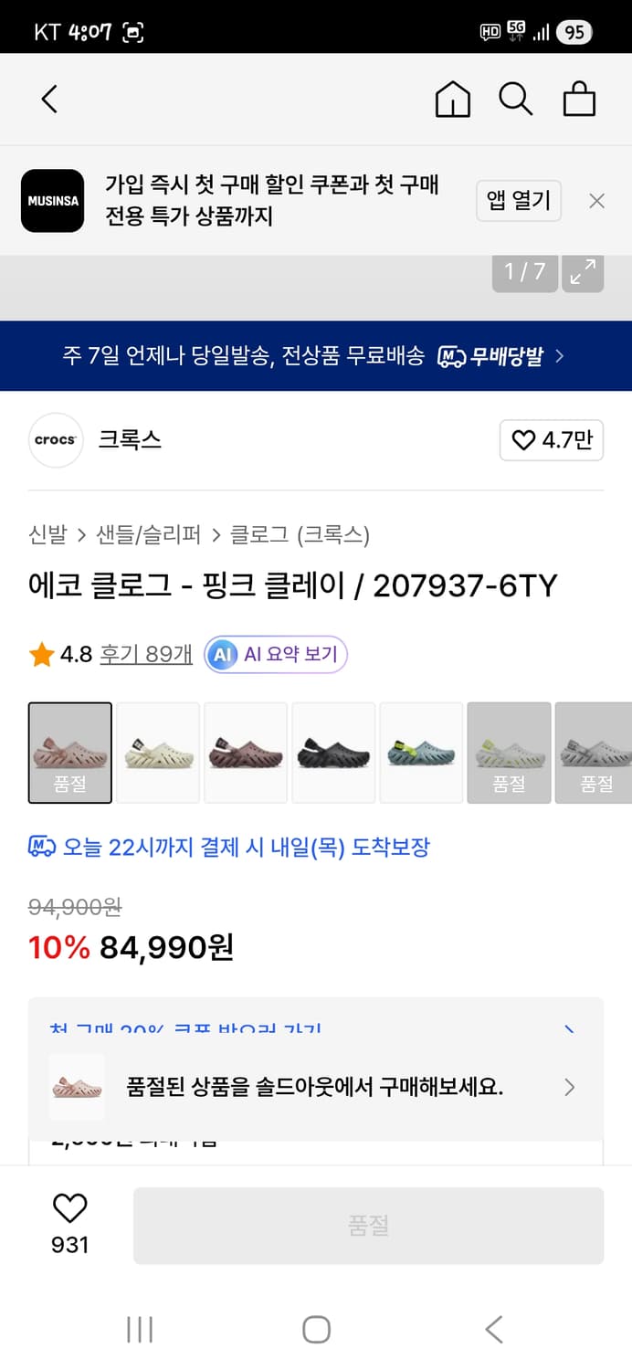This screenshot has height=1370, width=632.
Task: Select the crocs brand logo
Action: pos(56,440)
